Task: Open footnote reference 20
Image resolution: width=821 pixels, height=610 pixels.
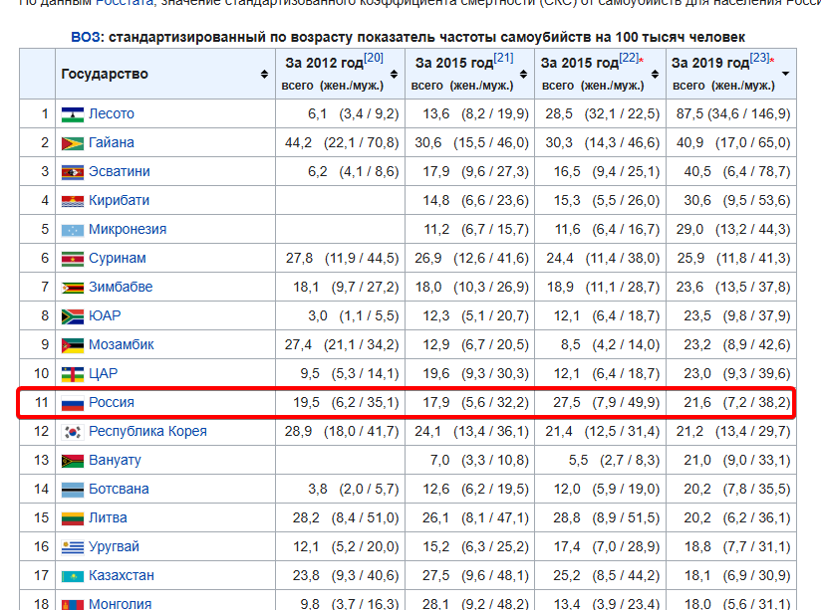Action: [374, 59]
